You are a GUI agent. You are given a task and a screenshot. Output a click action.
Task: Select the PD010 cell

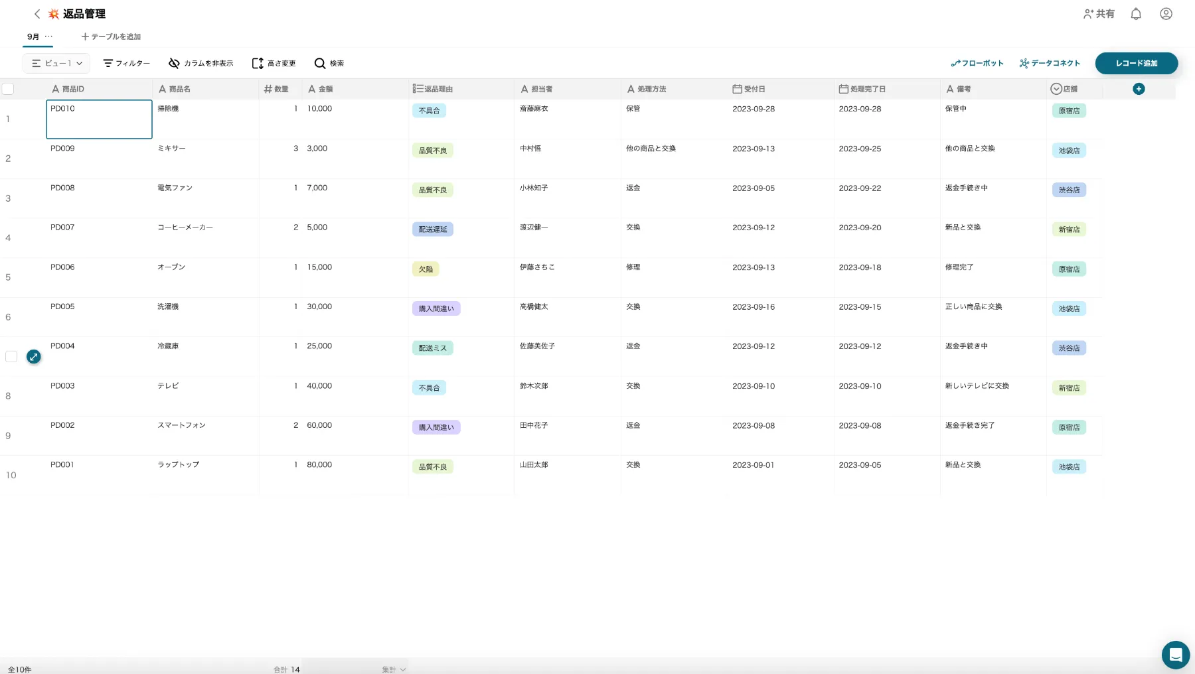pyautogui.click(x=99, y=119)
